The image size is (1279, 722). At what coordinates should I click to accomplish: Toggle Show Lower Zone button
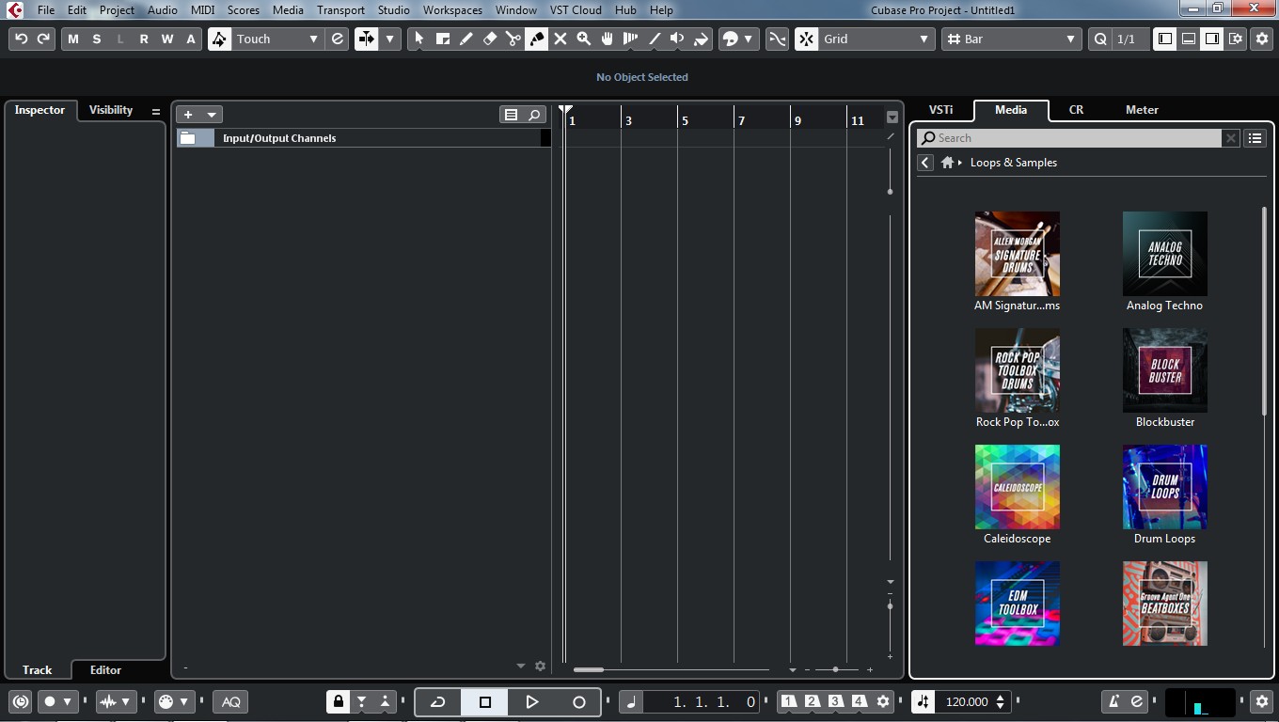[x=1189, y=39]
